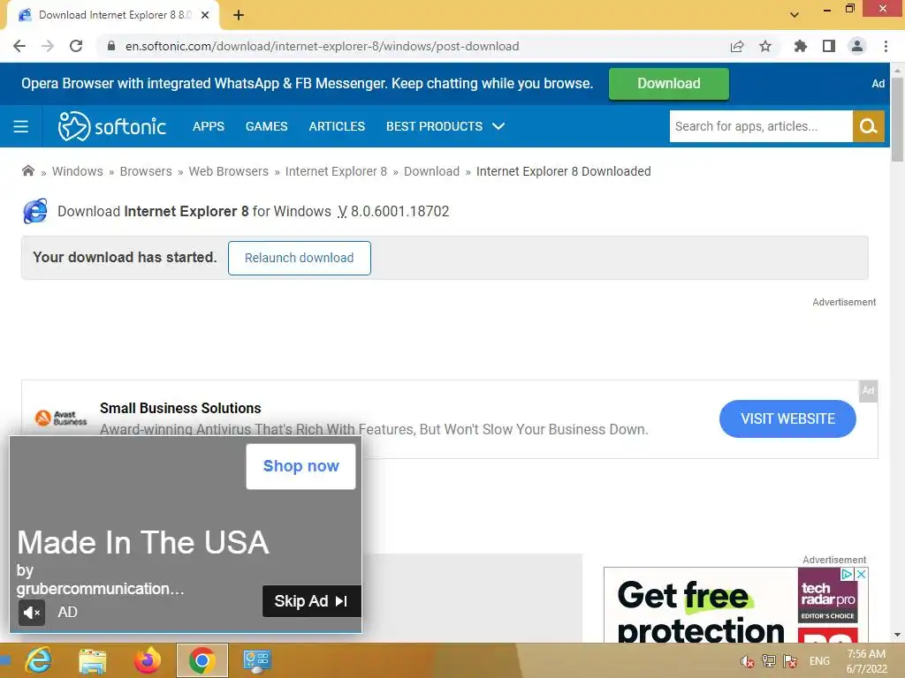Click the Avast Business logo

coord(61,418)
